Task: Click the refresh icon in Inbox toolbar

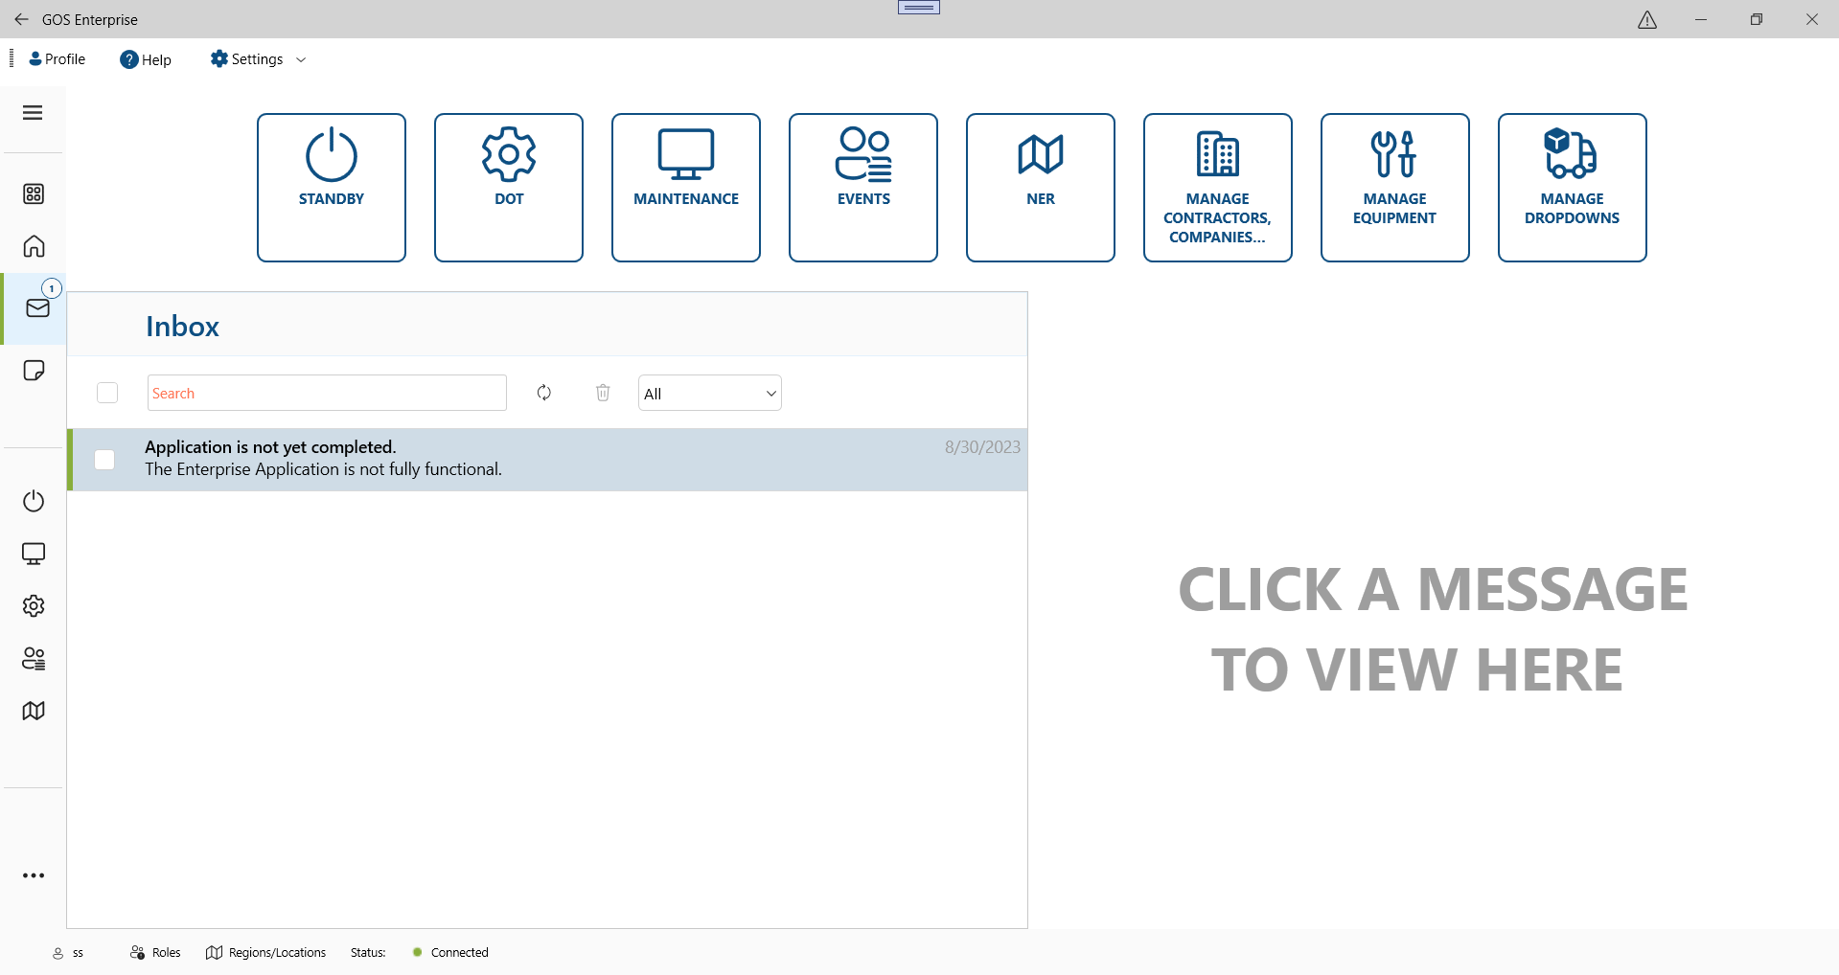Action: coord(544,393)
